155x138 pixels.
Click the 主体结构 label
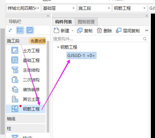[x=31, y=70]
